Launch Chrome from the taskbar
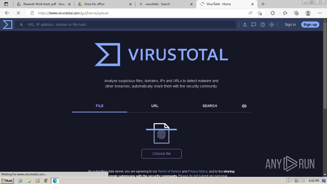Image resolution: width=327 pixels, height=184 pixels. (46, 181)
